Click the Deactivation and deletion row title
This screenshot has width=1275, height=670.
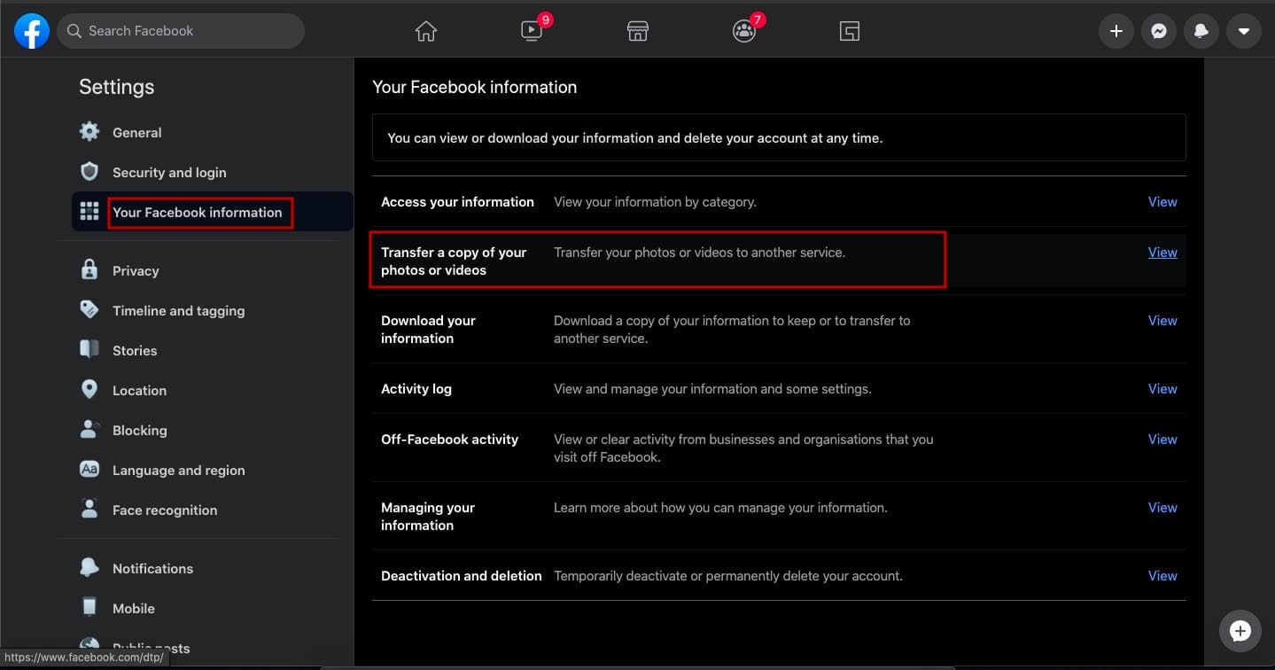tap(461, 576)
